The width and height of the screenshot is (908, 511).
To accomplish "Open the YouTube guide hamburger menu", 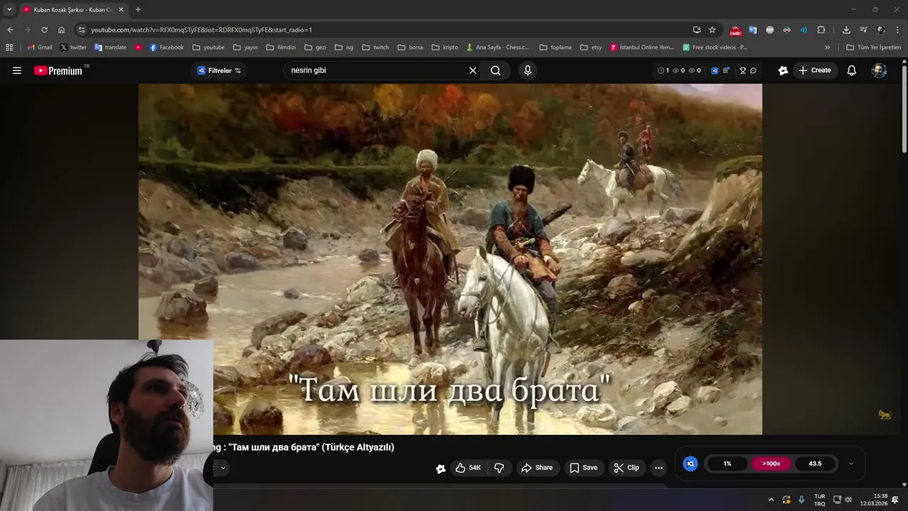I will [x=17, y=70].
